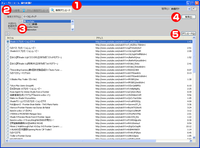Select the フォトモデラー Shade 11 row title
This screenshot has width=200, height=148.
tap(34, 63)
